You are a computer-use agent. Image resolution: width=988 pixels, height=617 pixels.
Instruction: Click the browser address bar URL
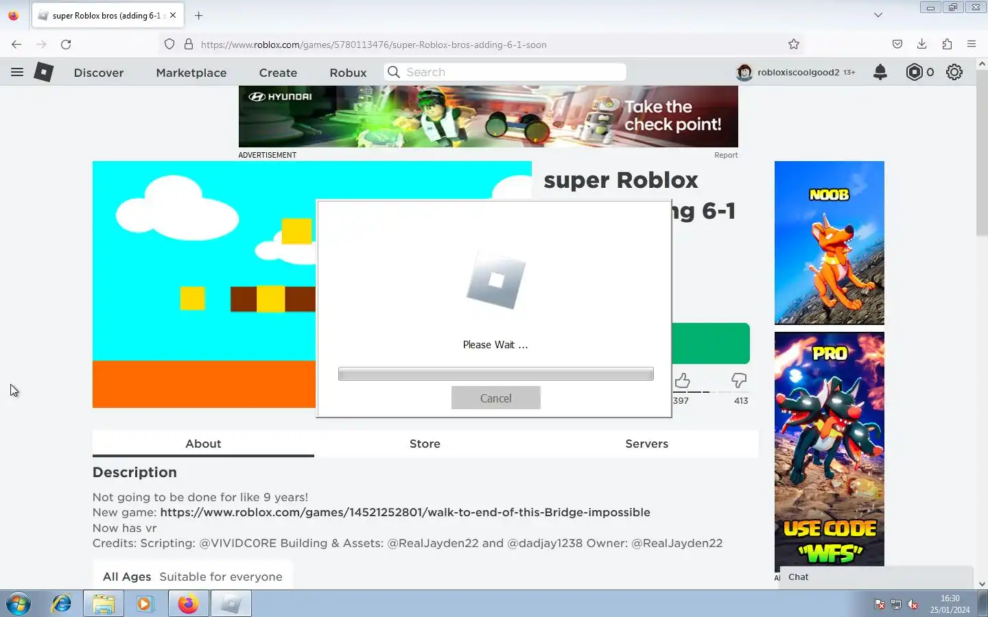(373, 45)
